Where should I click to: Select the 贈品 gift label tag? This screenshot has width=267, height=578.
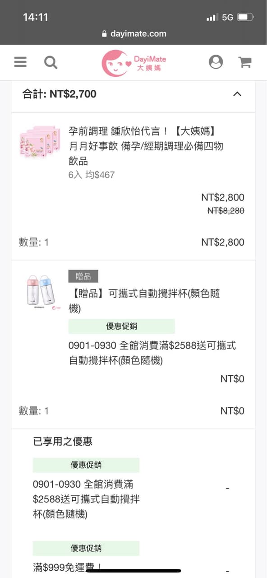point(83,276)
